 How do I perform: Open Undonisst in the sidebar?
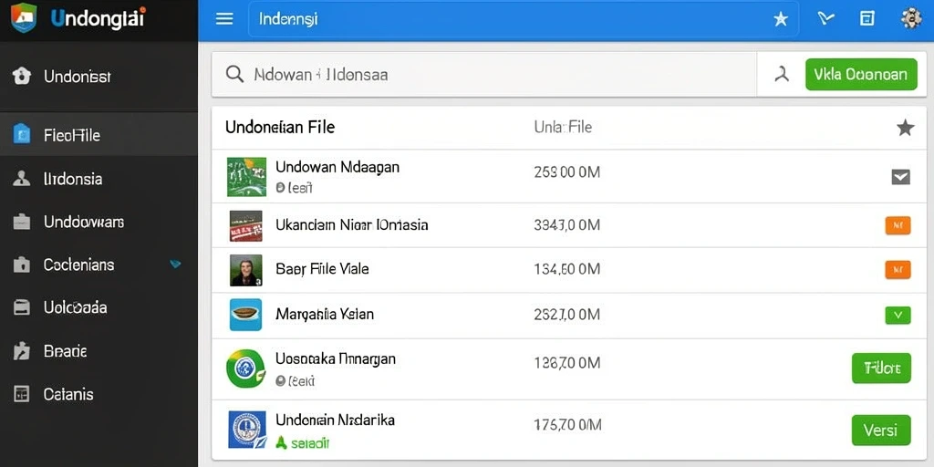(x=99, y=77)
